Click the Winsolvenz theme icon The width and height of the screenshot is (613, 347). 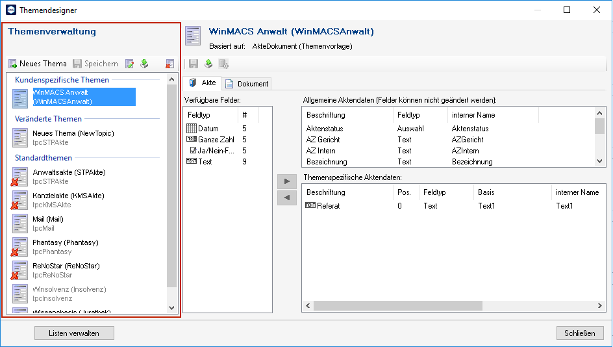pos(20,294)
